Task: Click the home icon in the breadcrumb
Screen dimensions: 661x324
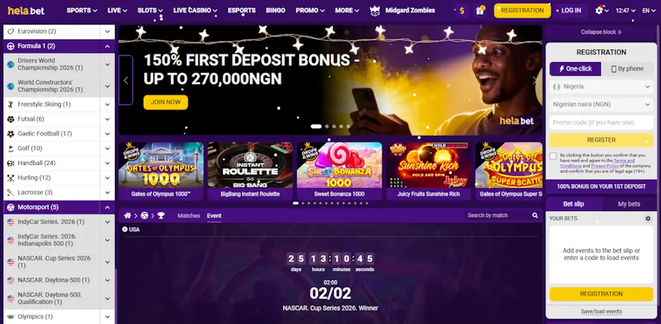Action: 128,215
